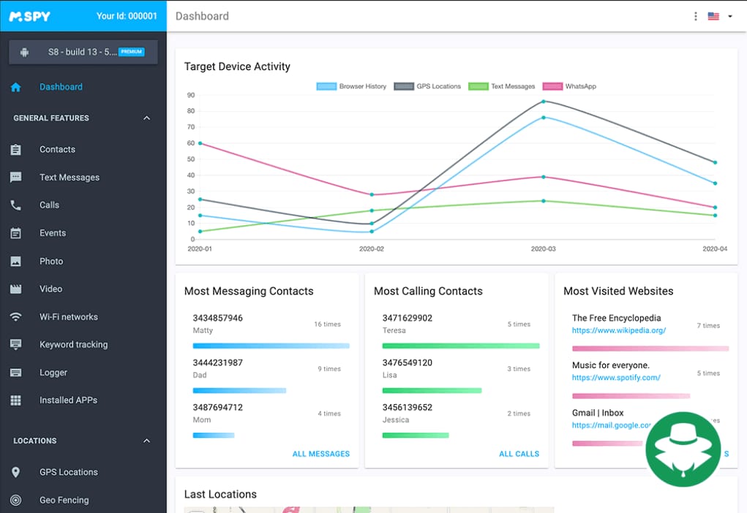The width and height of the screenshot is (747, 513).
Task: Click the Contacts clipboard icon in sidebar
Action: coord(15,150)
